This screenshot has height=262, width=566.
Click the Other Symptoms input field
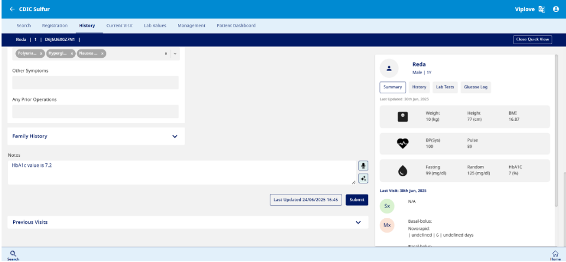pos(96,82)
